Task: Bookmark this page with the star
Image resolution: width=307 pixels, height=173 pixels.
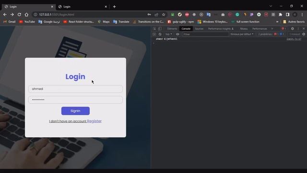Action: pyautogui.click(x=164, y=14)
